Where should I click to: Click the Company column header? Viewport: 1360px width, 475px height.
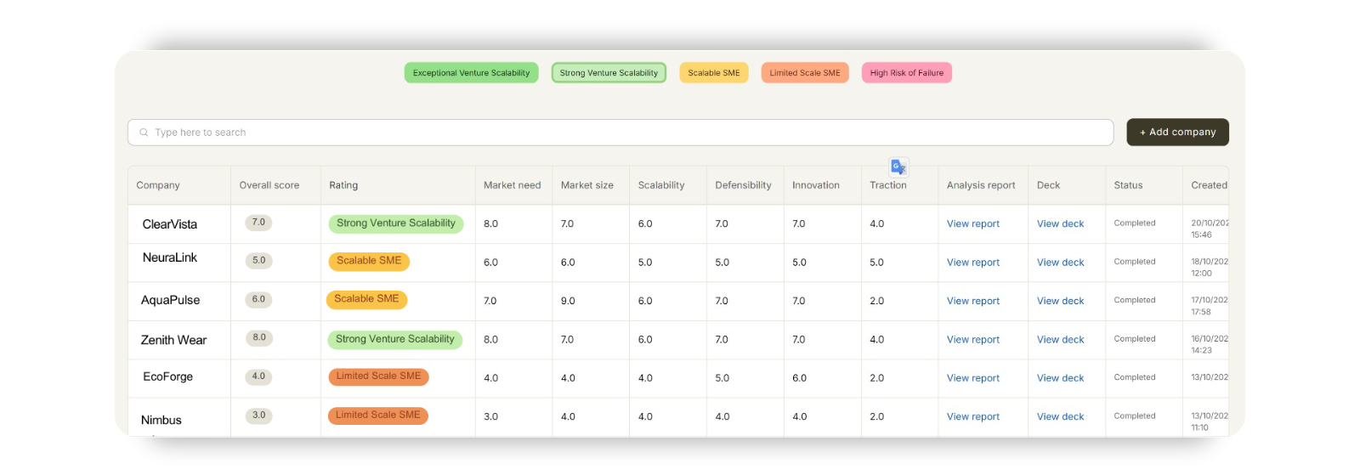[x=158, y=185]
